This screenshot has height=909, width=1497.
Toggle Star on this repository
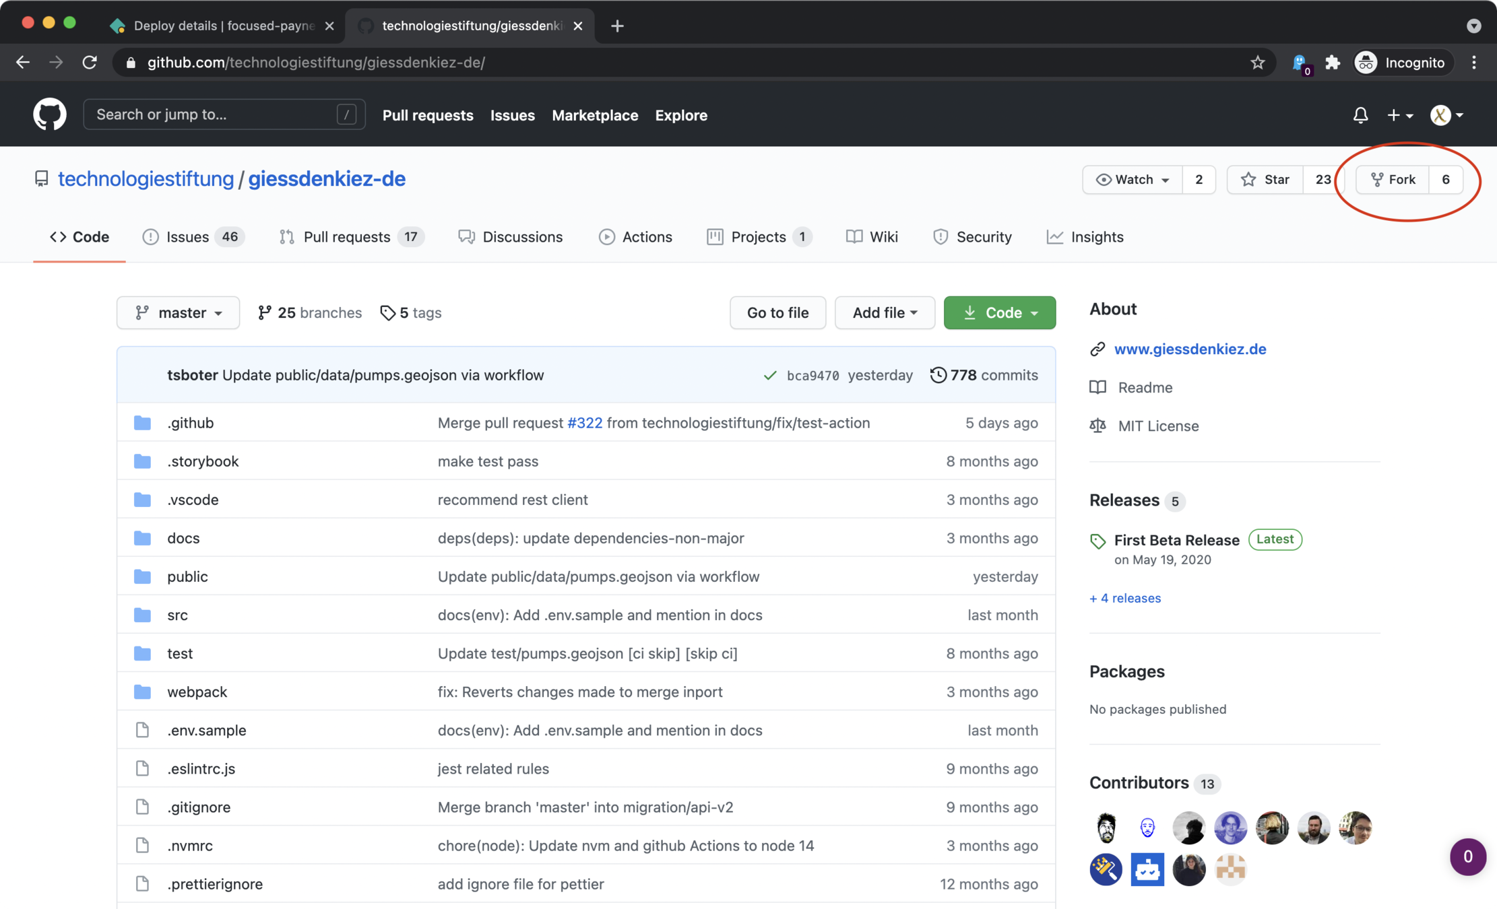tap(1265, 180)
